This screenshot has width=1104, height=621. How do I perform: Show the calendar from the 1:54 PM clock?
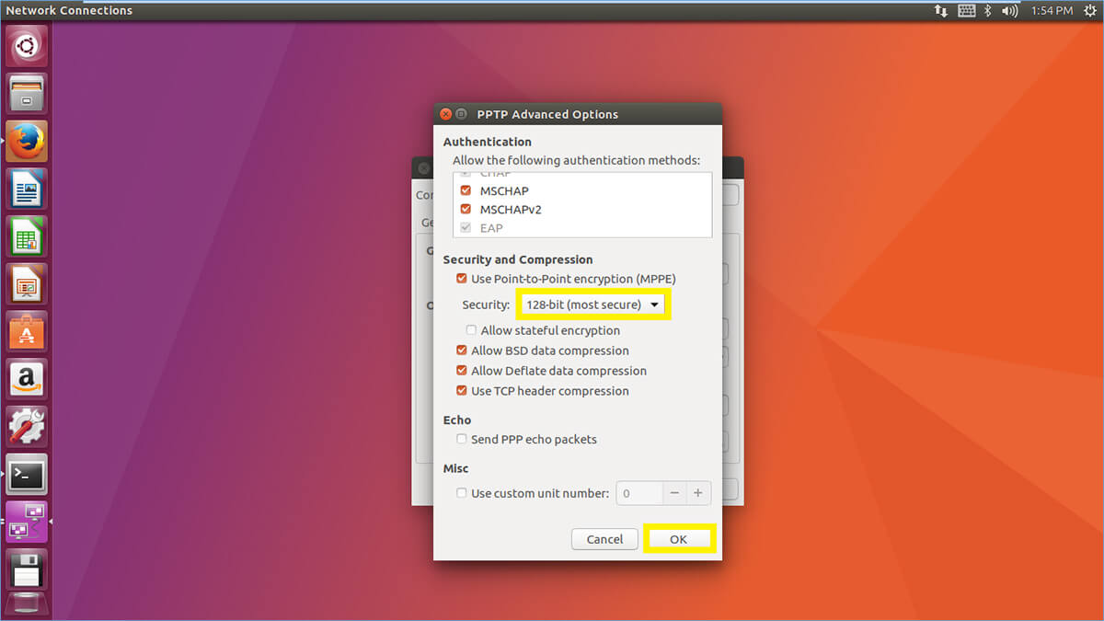tap(1052, 11)
